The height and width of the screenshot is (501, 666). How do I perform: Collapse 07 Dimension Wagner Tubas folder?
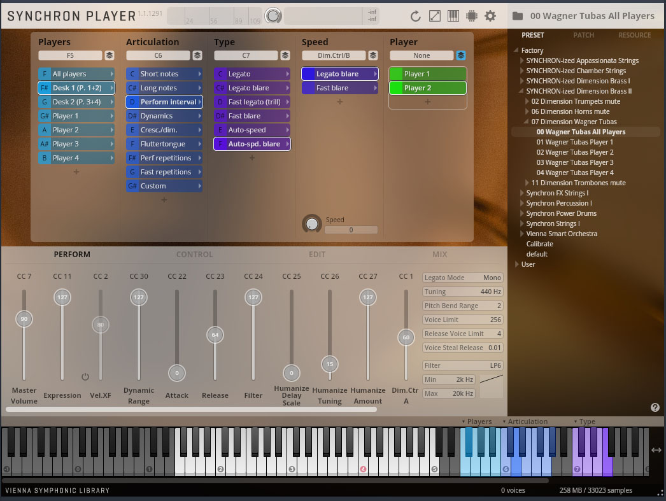pyautogui.click(x=527, y=122)
